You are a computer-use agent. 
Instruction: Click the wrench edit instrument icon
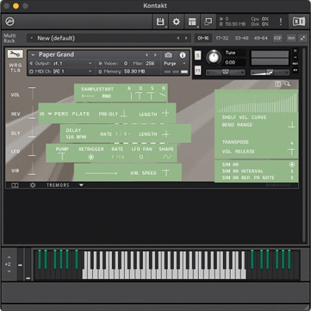pos(15,54)
